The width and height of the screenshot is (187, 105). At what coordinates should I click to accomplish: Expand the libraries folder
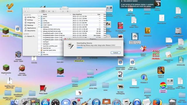click(x=39, y=55)
